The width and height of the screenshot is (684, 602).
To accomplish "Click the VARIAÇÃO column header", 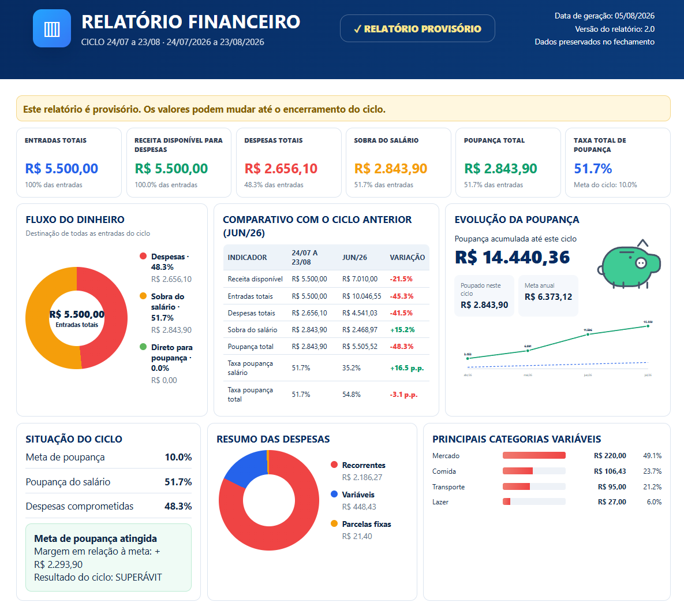I will pos(407,258).
